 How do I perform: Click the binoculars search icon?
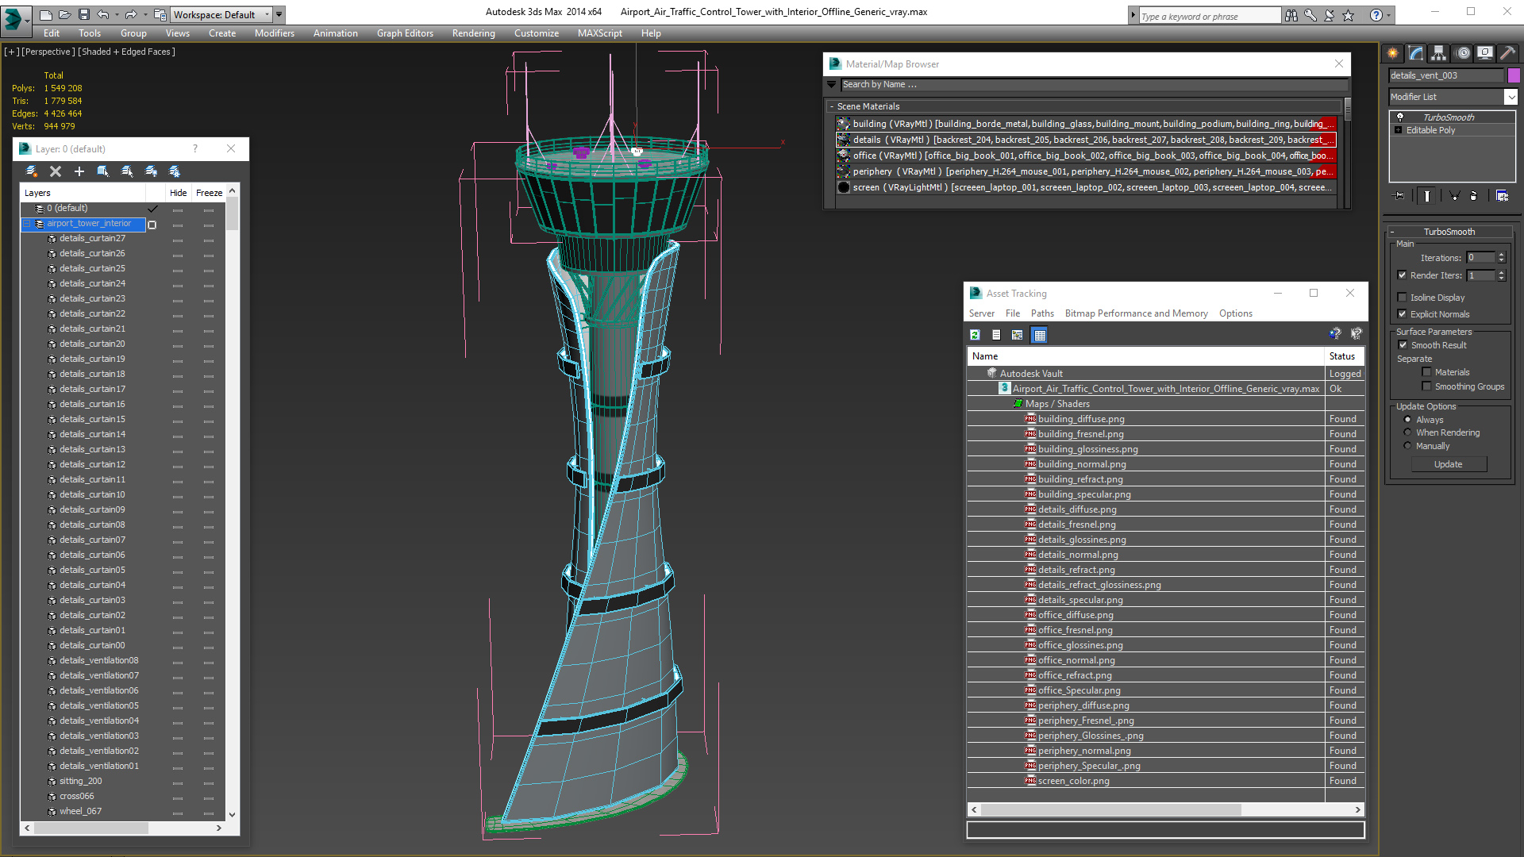pyautogui.click(x=1291, y=15)
